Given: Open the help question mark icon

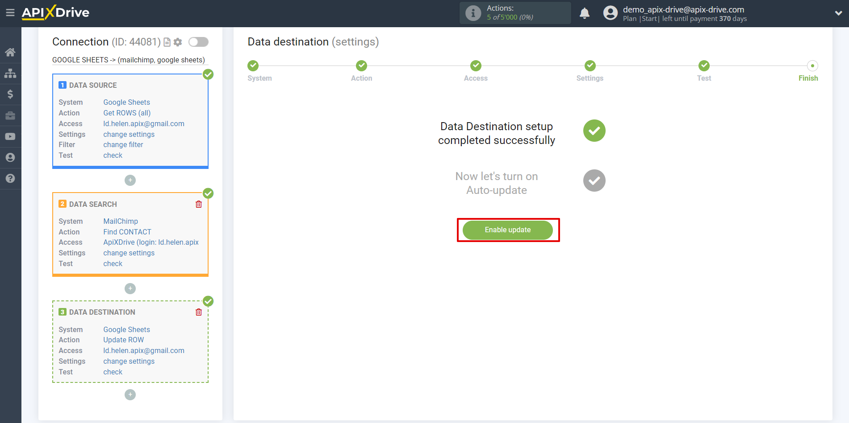Looking at the screenshot, I should pos(10,178).
